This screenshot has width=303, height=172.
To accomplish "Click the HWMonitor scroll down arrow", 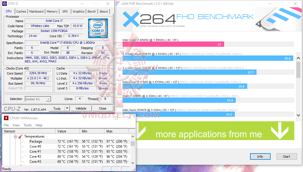I will coord(133,163).
